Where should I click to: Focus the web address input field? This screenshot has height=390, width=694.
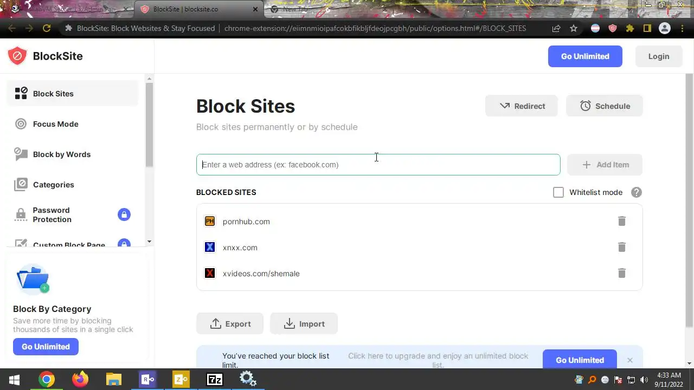tap(378, 165)
